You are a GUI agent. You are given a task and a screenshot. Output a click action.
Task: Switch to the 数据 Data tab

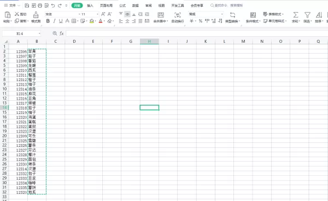click(136, 5)
